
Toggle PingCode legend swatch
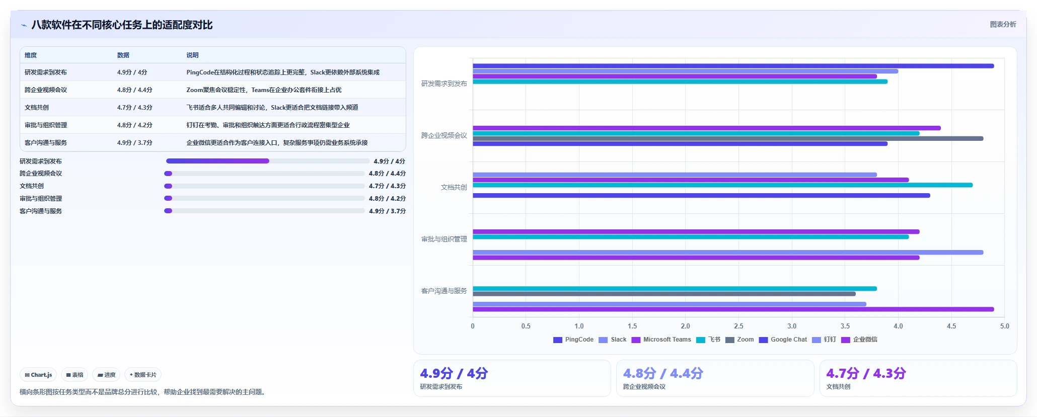[x=557, y=340]
